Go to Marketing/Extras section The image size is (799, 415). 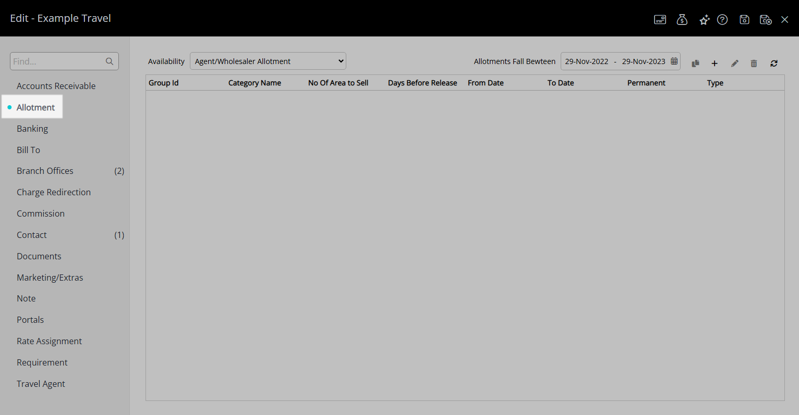[50, 278]
